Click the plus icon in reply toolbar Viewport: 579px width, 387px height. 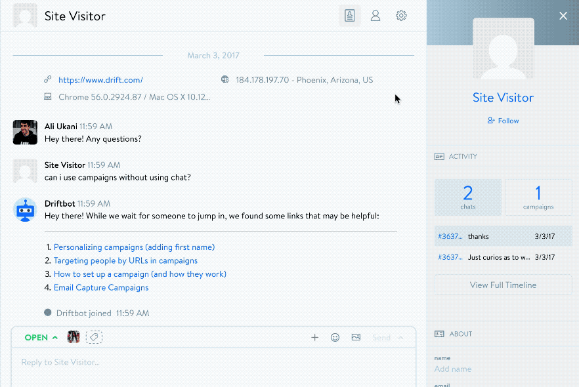[x=314, y=337]
